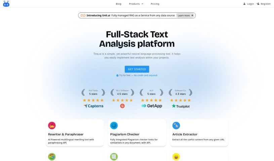Click the G2 red logo
This screenshot has height=161, width=274.
122,106
